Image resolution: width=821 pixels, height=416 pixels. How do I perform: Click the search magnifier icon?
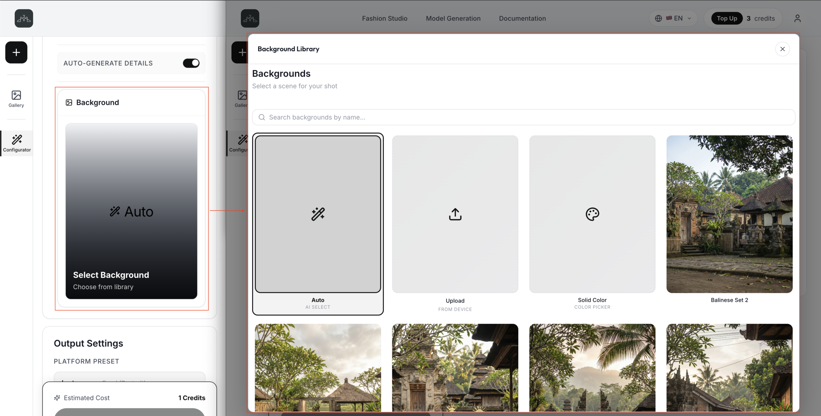coord(262,117)
